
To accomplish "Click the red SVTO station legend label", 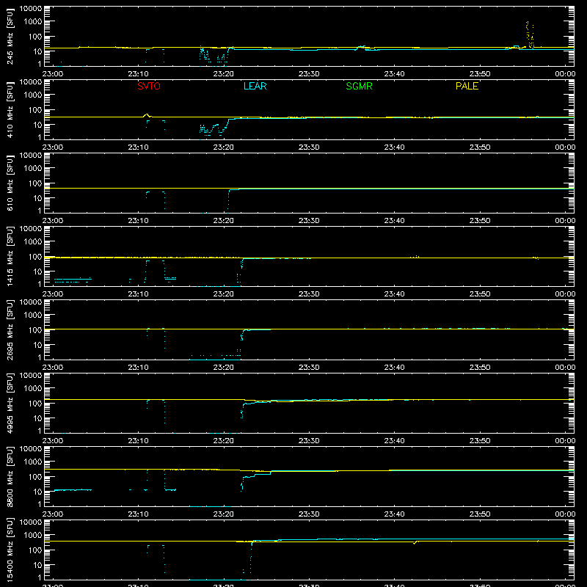I will pyautogui.click(x=149, y=86).
